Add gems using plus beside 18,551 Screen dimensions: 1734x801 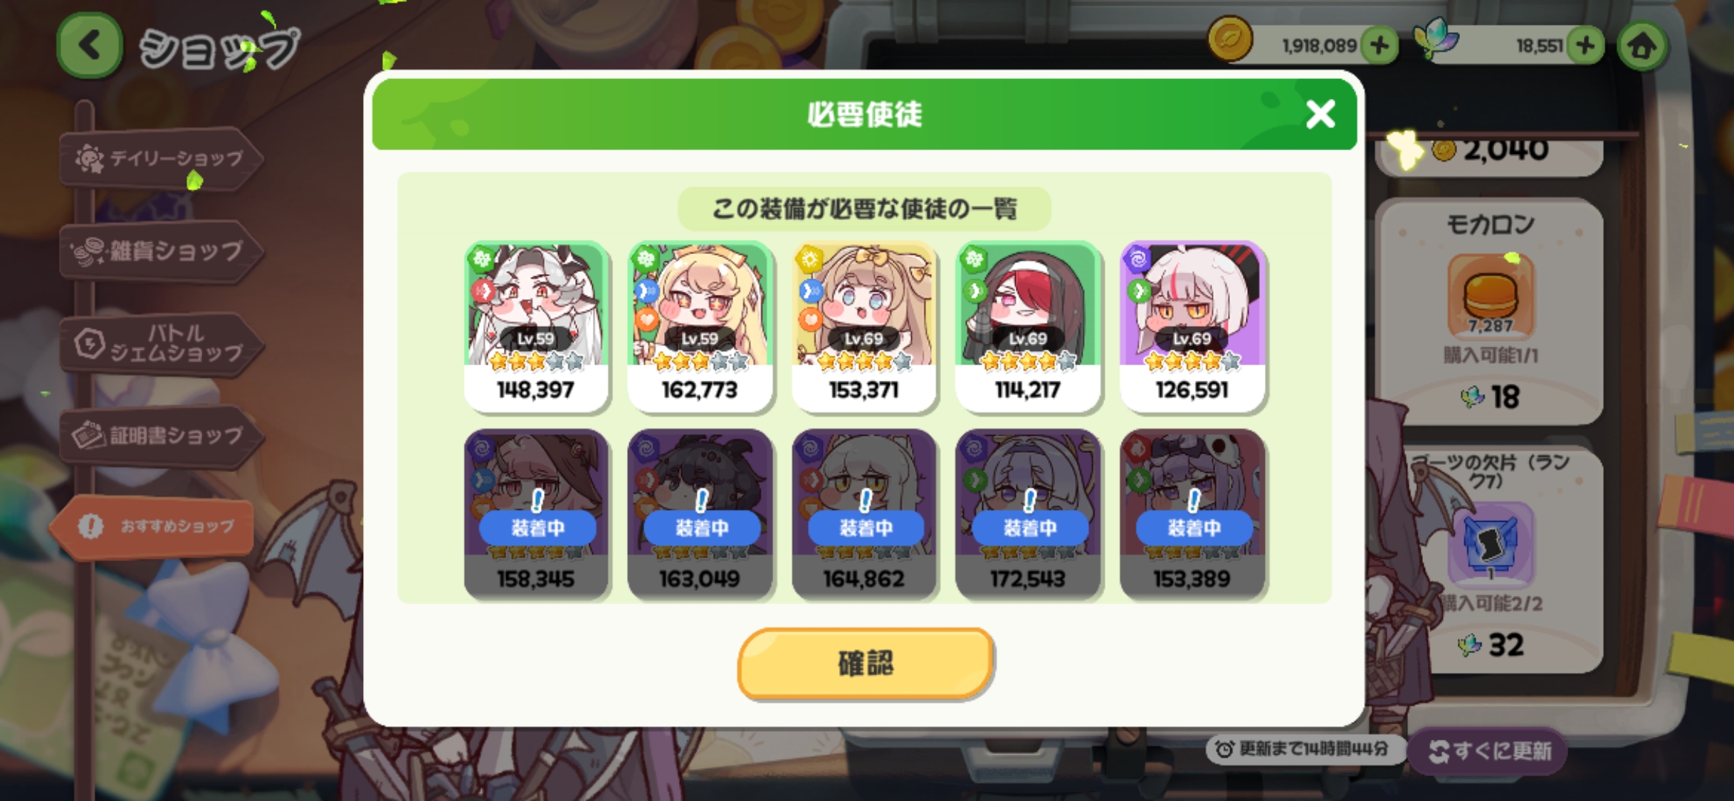pos(1585,46)
